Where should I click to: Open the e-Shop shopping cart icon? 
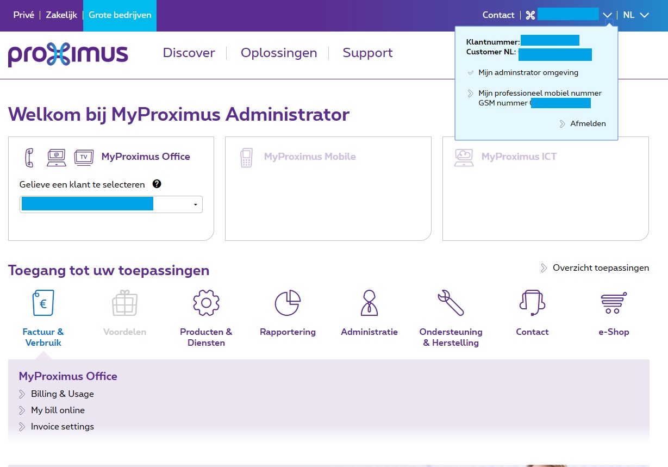(614, 303)
